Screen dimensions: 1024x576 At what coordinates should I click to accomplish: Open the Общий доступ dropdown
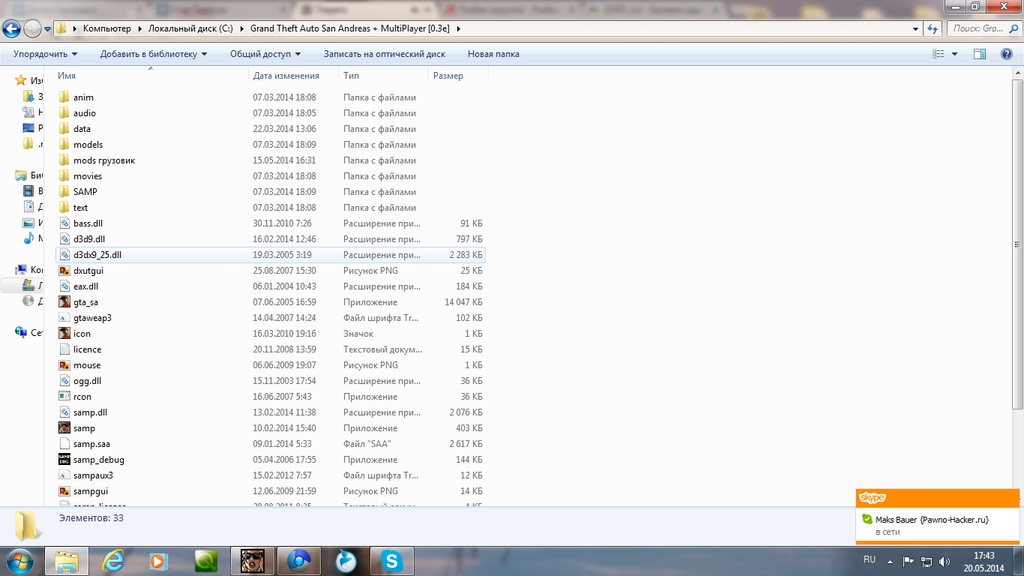pyautogui.click(x=265, y=54)
